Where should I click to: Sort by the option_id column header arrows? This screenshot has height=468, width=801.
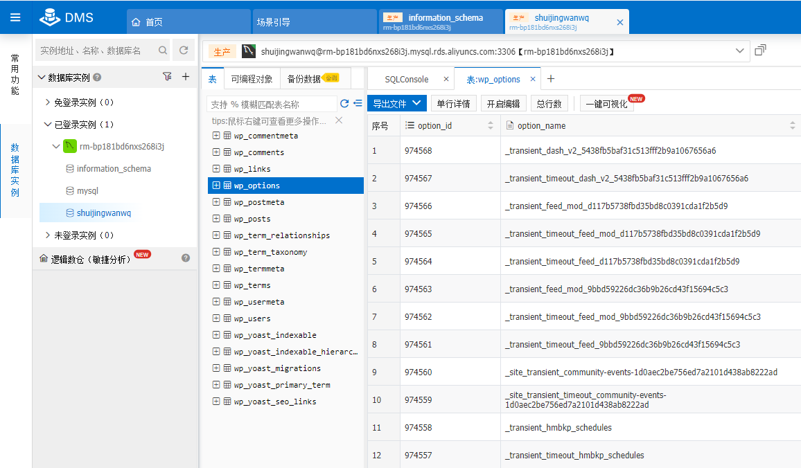coord(491,125)
